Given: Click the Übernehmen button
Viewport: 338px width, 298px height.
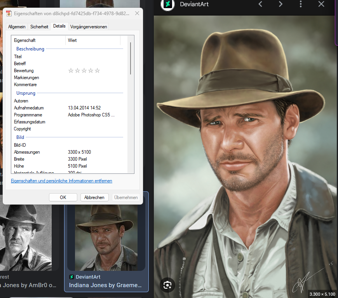Looking at the screenshot, I should click(126, 198).
